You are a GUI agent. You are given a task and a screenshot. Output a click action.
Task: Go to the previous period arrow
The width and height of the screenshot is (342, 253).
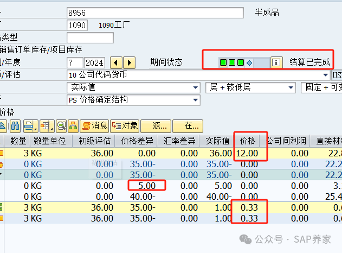(x=116, y=63)
